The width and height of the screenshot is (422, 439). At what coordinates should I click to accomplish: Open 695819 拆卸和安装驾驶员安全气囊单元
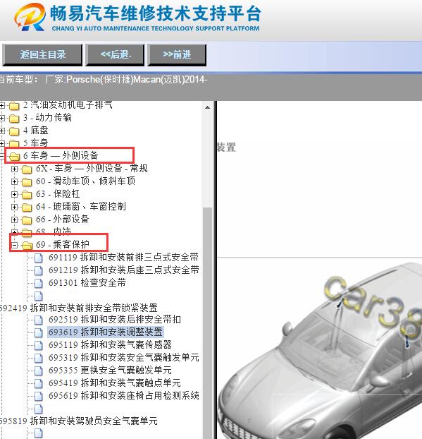coord(78,421)
